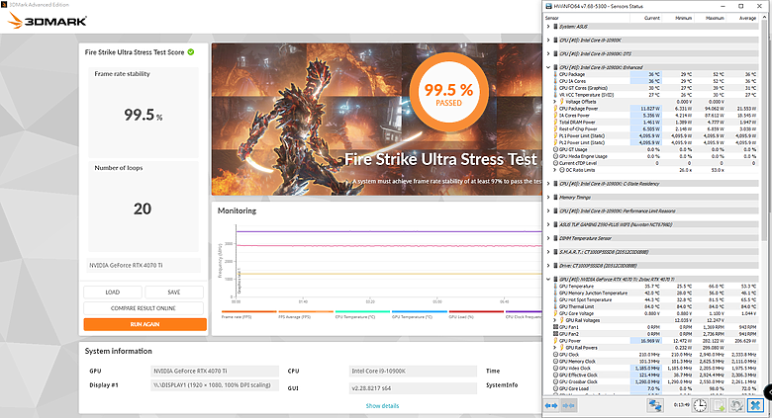The image size is (772, 418).
Task: Click the yellow line in Monitoring chart
Action: [389, 274]
